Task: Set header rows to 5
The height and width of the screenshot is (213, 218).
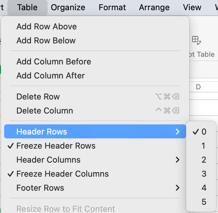Action: (x=204, y=202)
